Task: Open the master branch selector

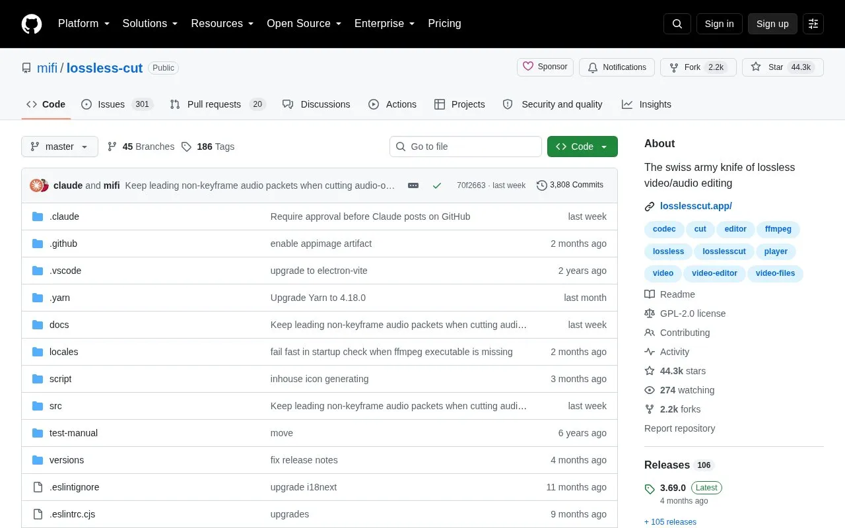Action: (59, 147)
